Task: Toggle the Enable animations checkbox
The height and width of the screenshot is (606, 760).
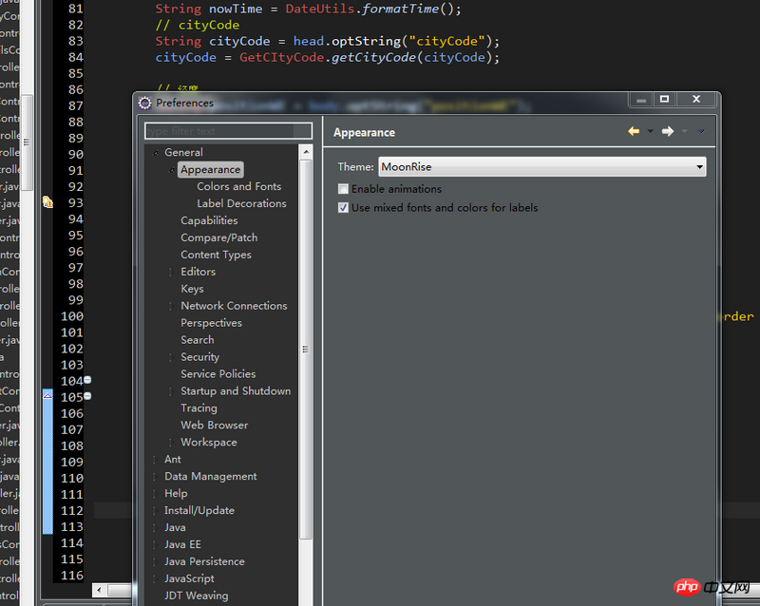Action: pos(343,189)
